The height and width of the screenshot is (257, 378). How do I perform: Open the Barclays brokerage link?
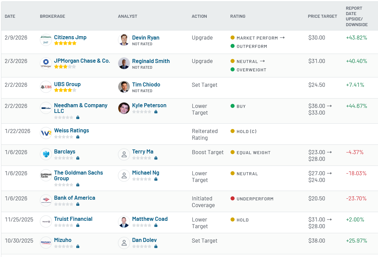pyautogui.click(x=65, y=152)
